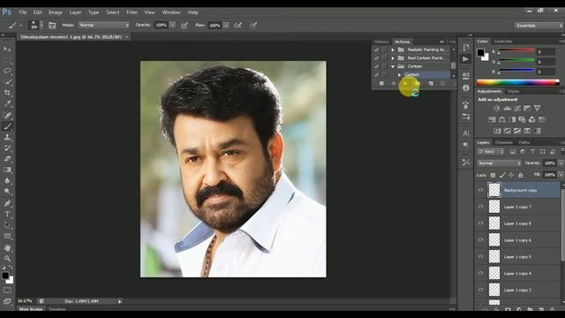The width and height of the screenshot is (565, 318).
Task: Select the Quick Selection tool
Action: coord(7,81)
